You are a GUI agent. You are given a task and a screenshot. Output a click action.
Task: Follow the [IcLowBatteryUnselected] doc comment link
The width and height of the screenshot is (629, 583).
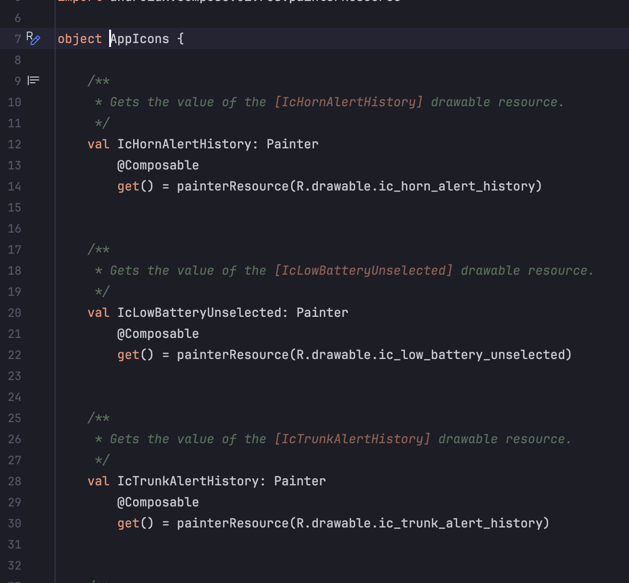364,270
